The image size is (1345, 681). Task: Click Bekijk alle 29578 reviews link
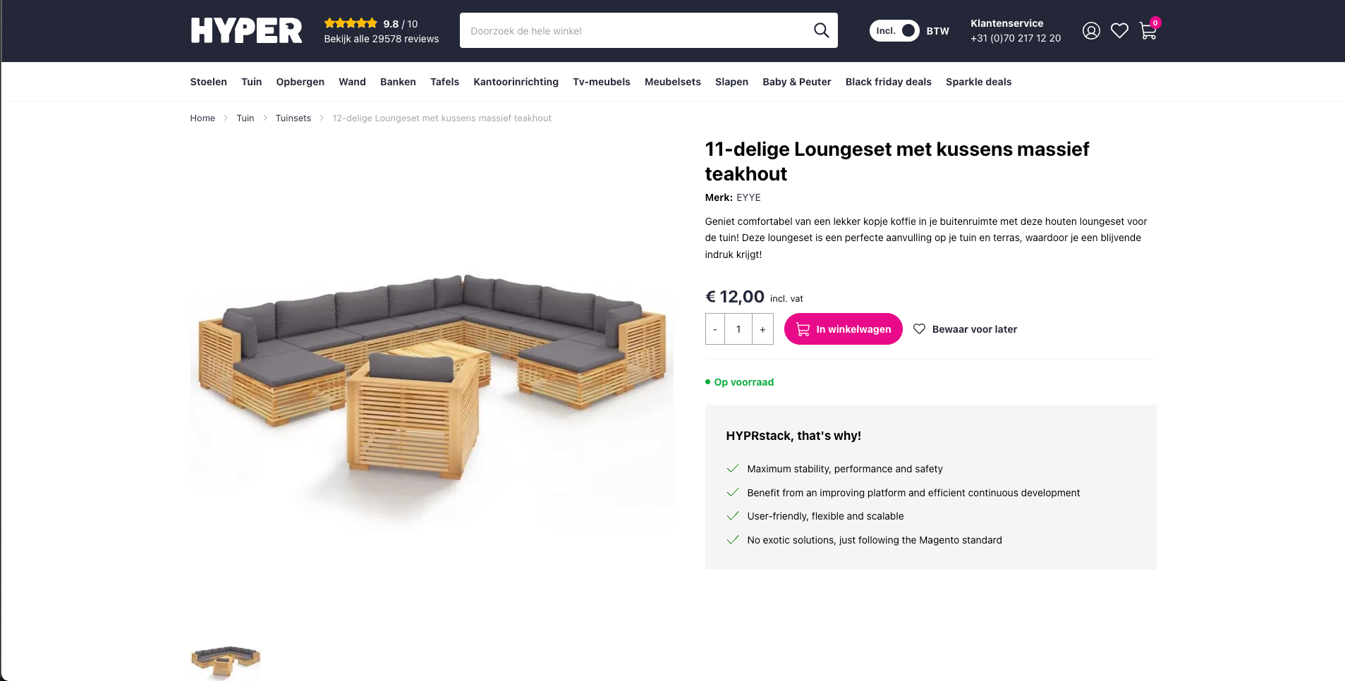pyautogui.click(x=381, y=39)
